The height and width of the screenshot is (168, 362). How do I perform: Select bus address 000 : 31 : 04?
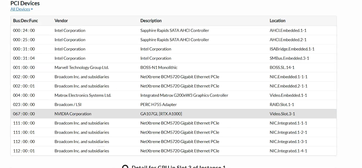24,58
